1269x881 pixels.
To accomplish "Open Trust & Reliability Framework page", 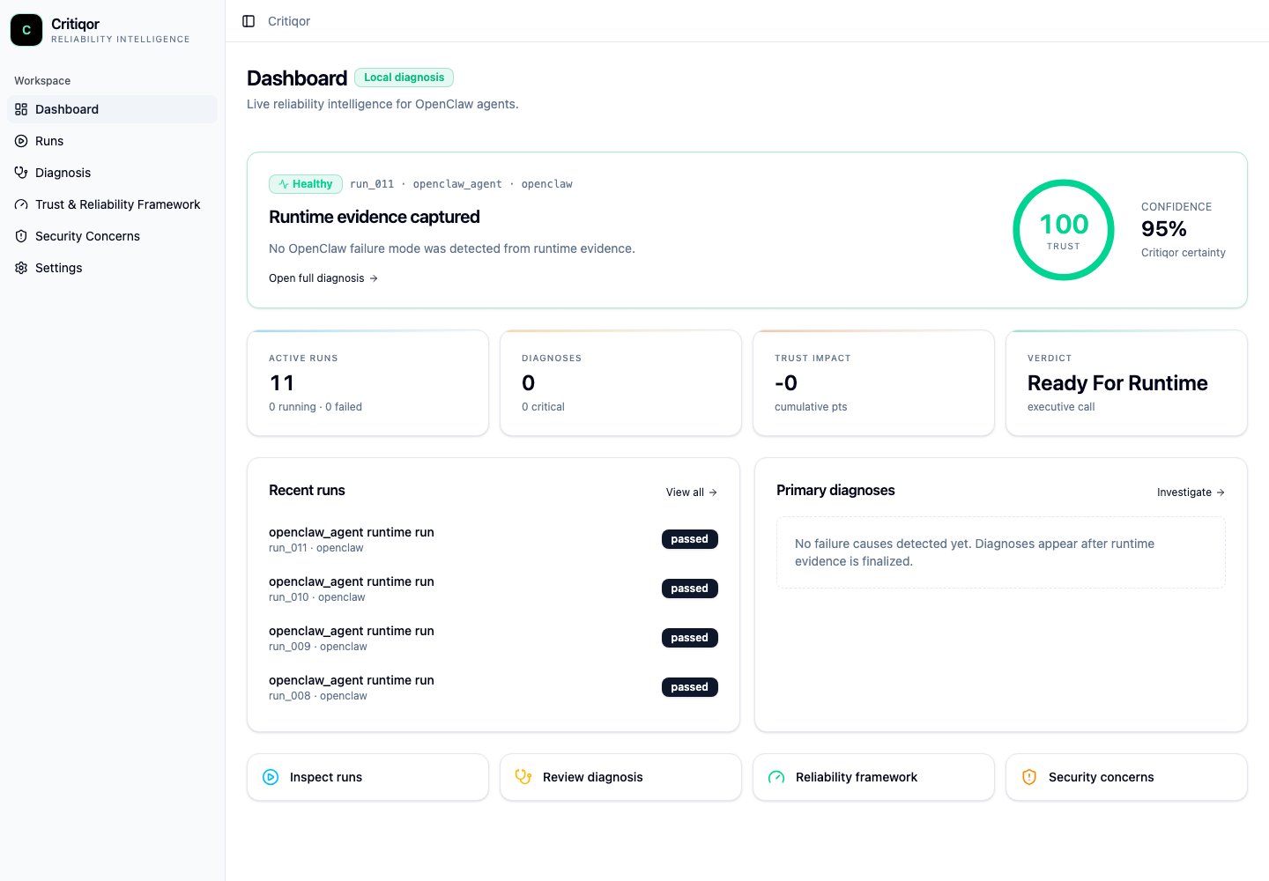I will 112,204.
